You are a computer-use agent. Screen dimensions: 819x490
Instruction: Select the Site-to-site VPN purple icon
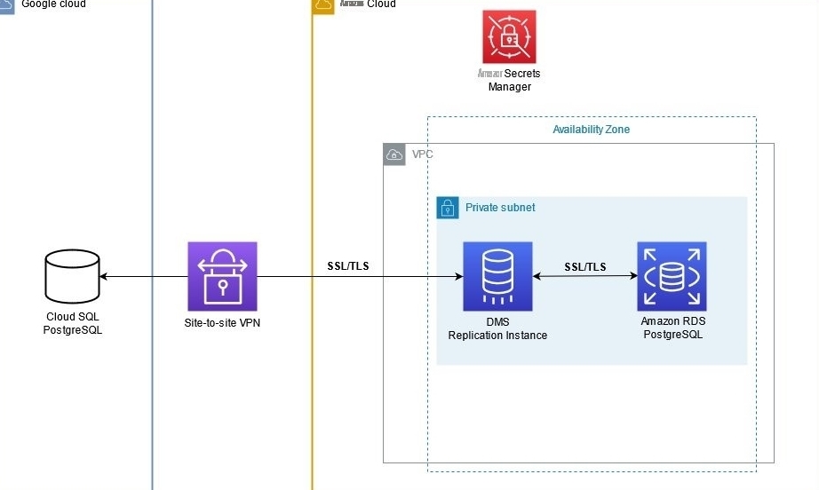[x=222, y=276]
